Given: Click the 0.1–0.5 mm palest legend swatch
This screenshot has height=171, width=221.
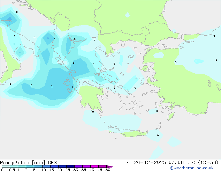Looking at the screenshot, I should (x=6, y=166).
